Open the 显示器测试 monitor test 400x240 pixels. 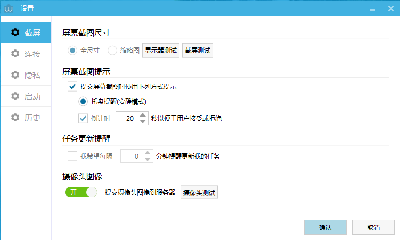(x=161, y=51)
